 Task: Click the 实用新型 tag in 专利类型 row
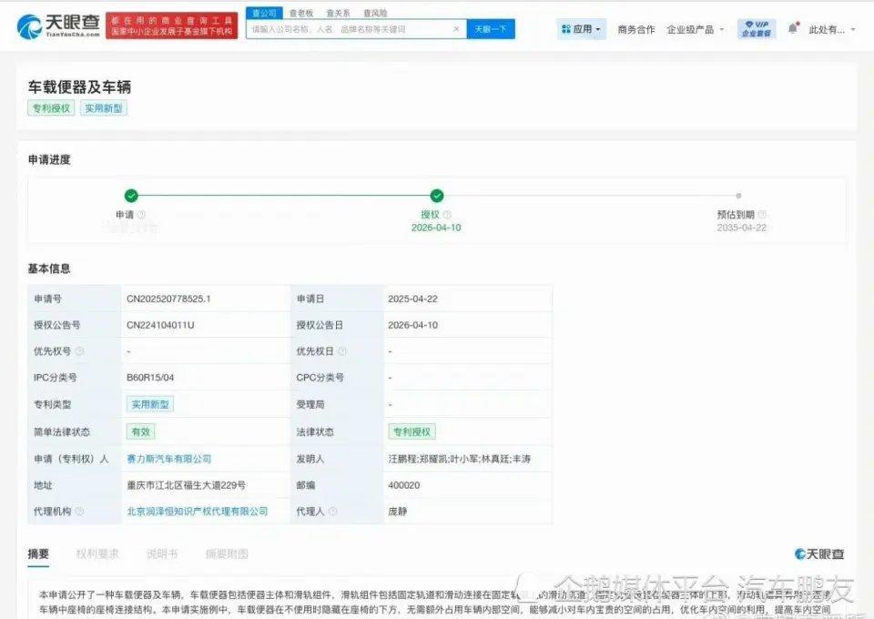(x=150, y=404)
